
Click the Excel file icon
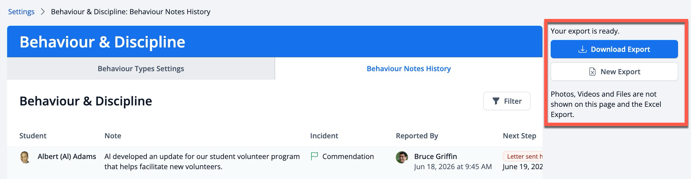click(x=592, y=72)
